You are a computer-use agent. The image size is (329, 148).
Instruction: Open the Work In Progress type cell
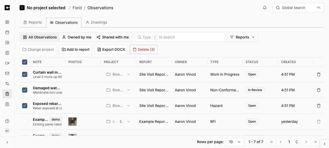tap(225, 74)
